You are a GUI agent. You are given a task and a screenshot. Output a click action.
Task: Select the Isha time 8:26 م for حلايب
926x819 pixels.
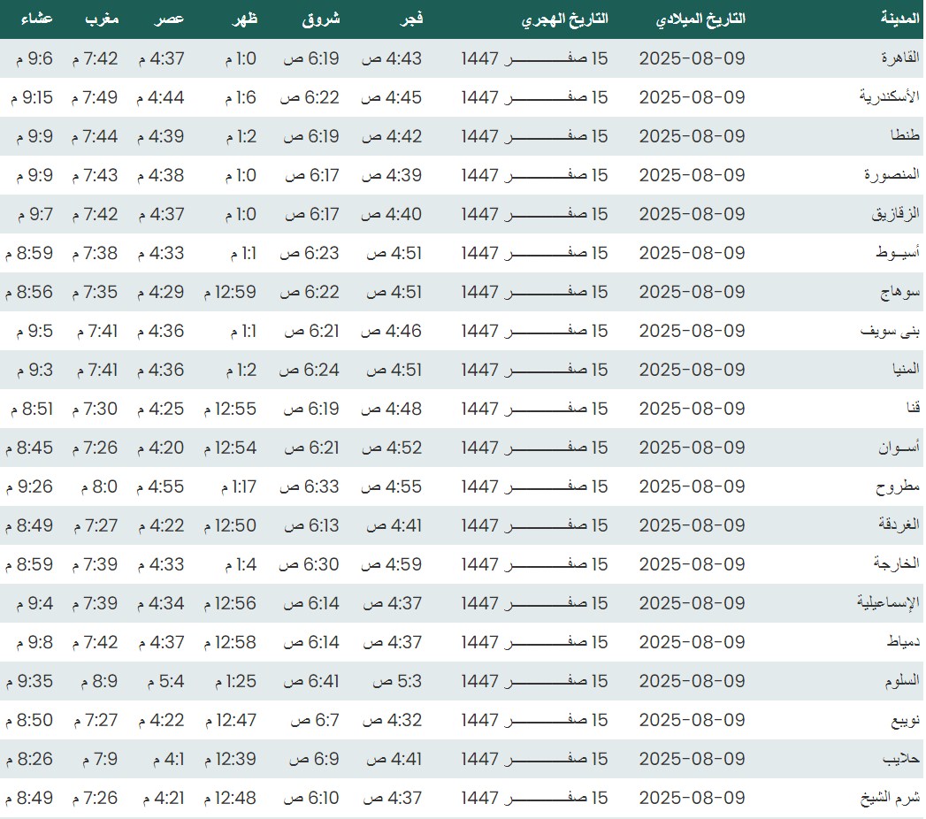coord(28,759)
